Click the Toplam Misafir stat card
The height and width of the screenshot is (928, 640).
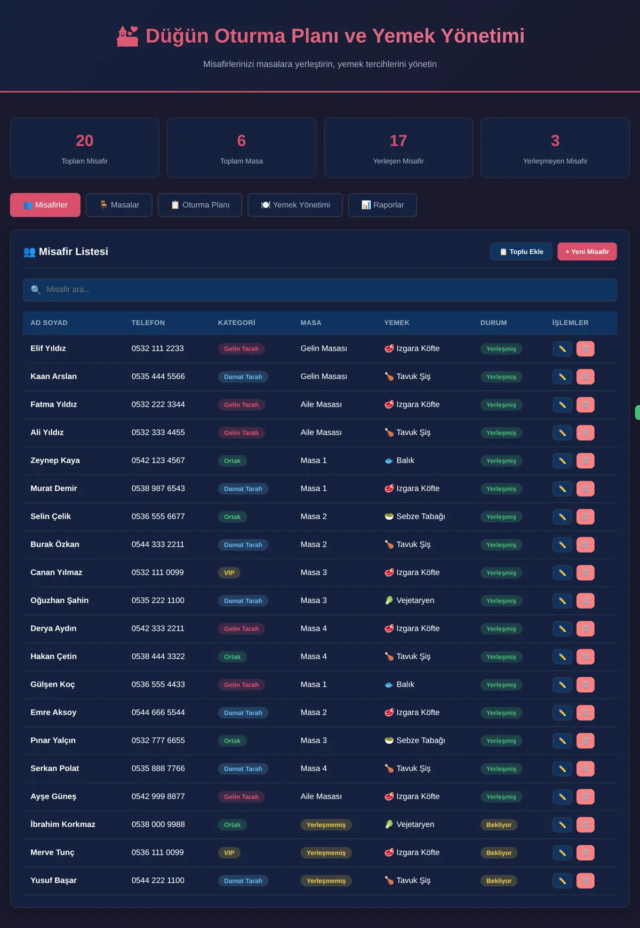[85, 148]
